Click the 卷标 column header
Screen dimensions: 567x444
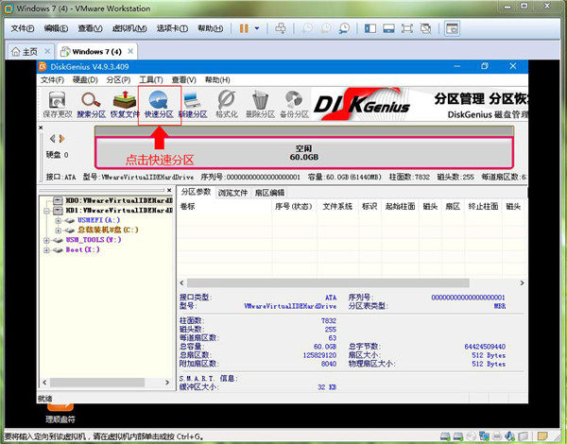[x=225, y=207]
